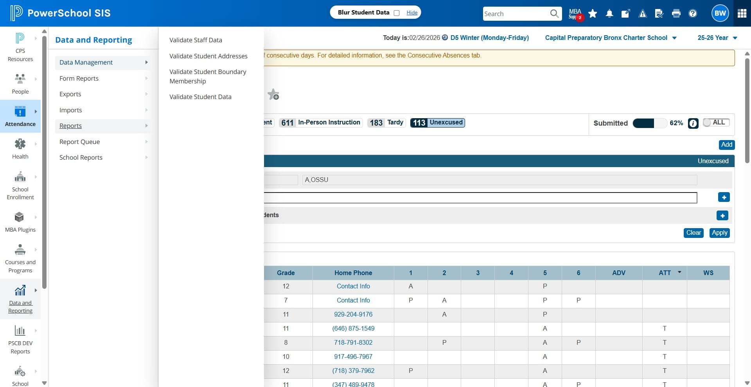Click the search magnifier icon
751x387 pixels.
pos(554,14)
